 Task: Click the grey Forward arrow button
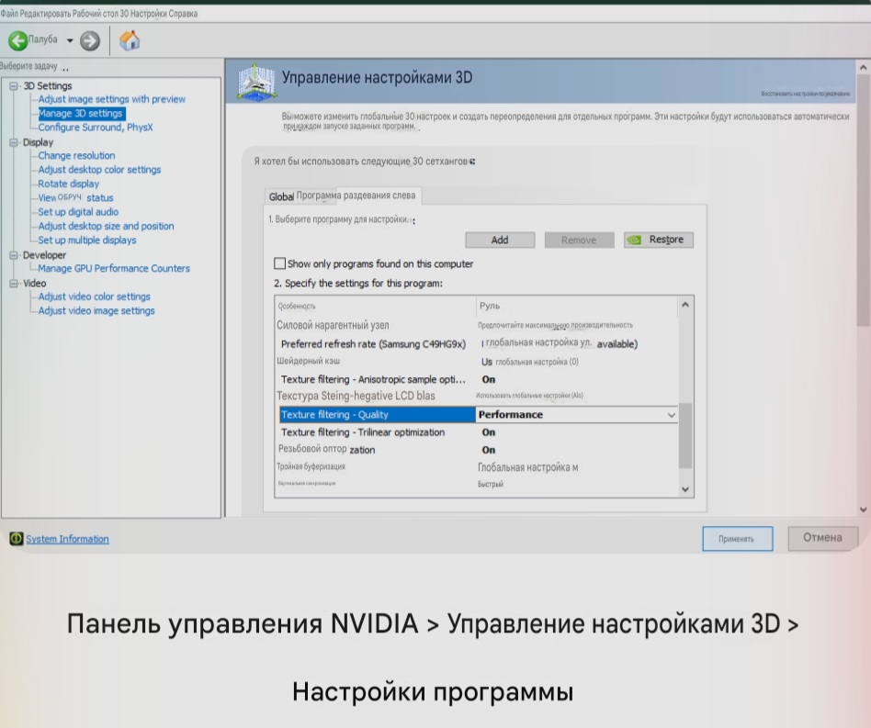(90, 40)
